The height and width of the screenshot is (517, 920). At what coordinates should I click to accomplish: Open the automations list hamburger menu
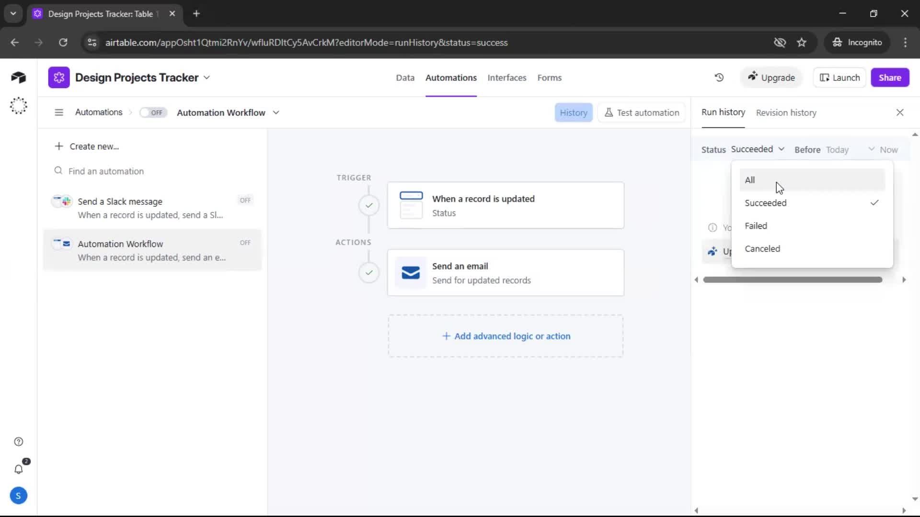59,112
